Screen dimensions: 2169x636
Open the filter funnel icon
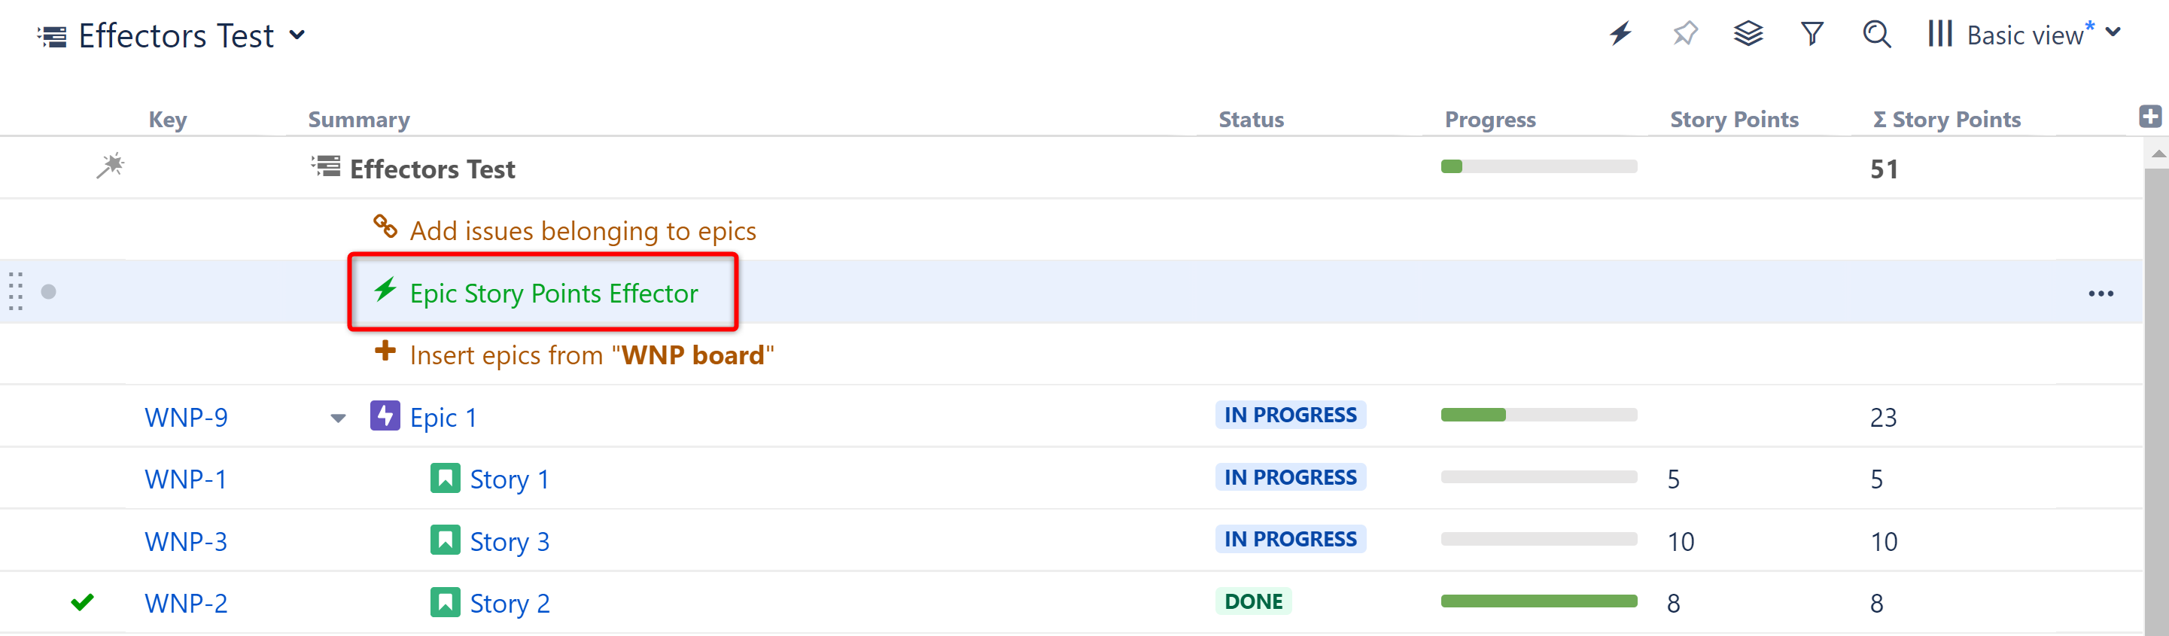coord(1812,34)
